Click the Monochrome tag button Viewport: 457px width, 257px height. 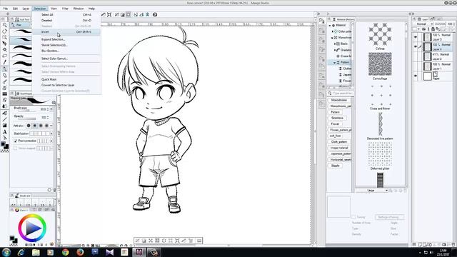(x=339, y=100)
